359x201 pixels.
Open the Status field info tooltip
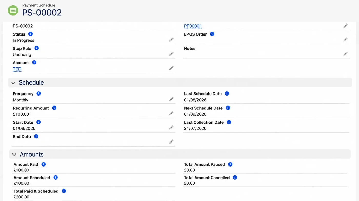30,34
